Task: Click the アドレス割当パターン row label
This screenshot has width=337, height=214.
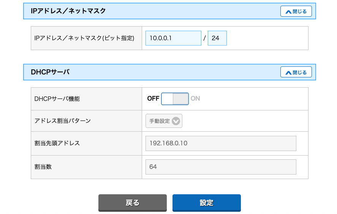Action: (63, 121)
